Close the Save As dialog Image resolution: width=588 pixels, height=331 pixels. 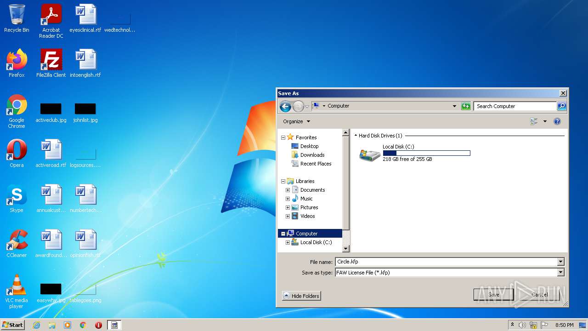[x=563, y=93]
